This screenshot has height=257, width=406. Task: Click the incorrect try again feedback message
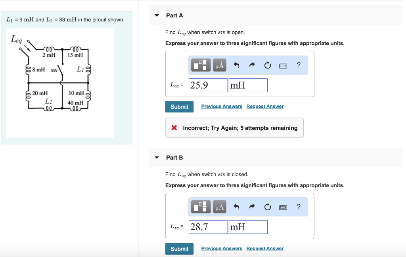point(234,128)
